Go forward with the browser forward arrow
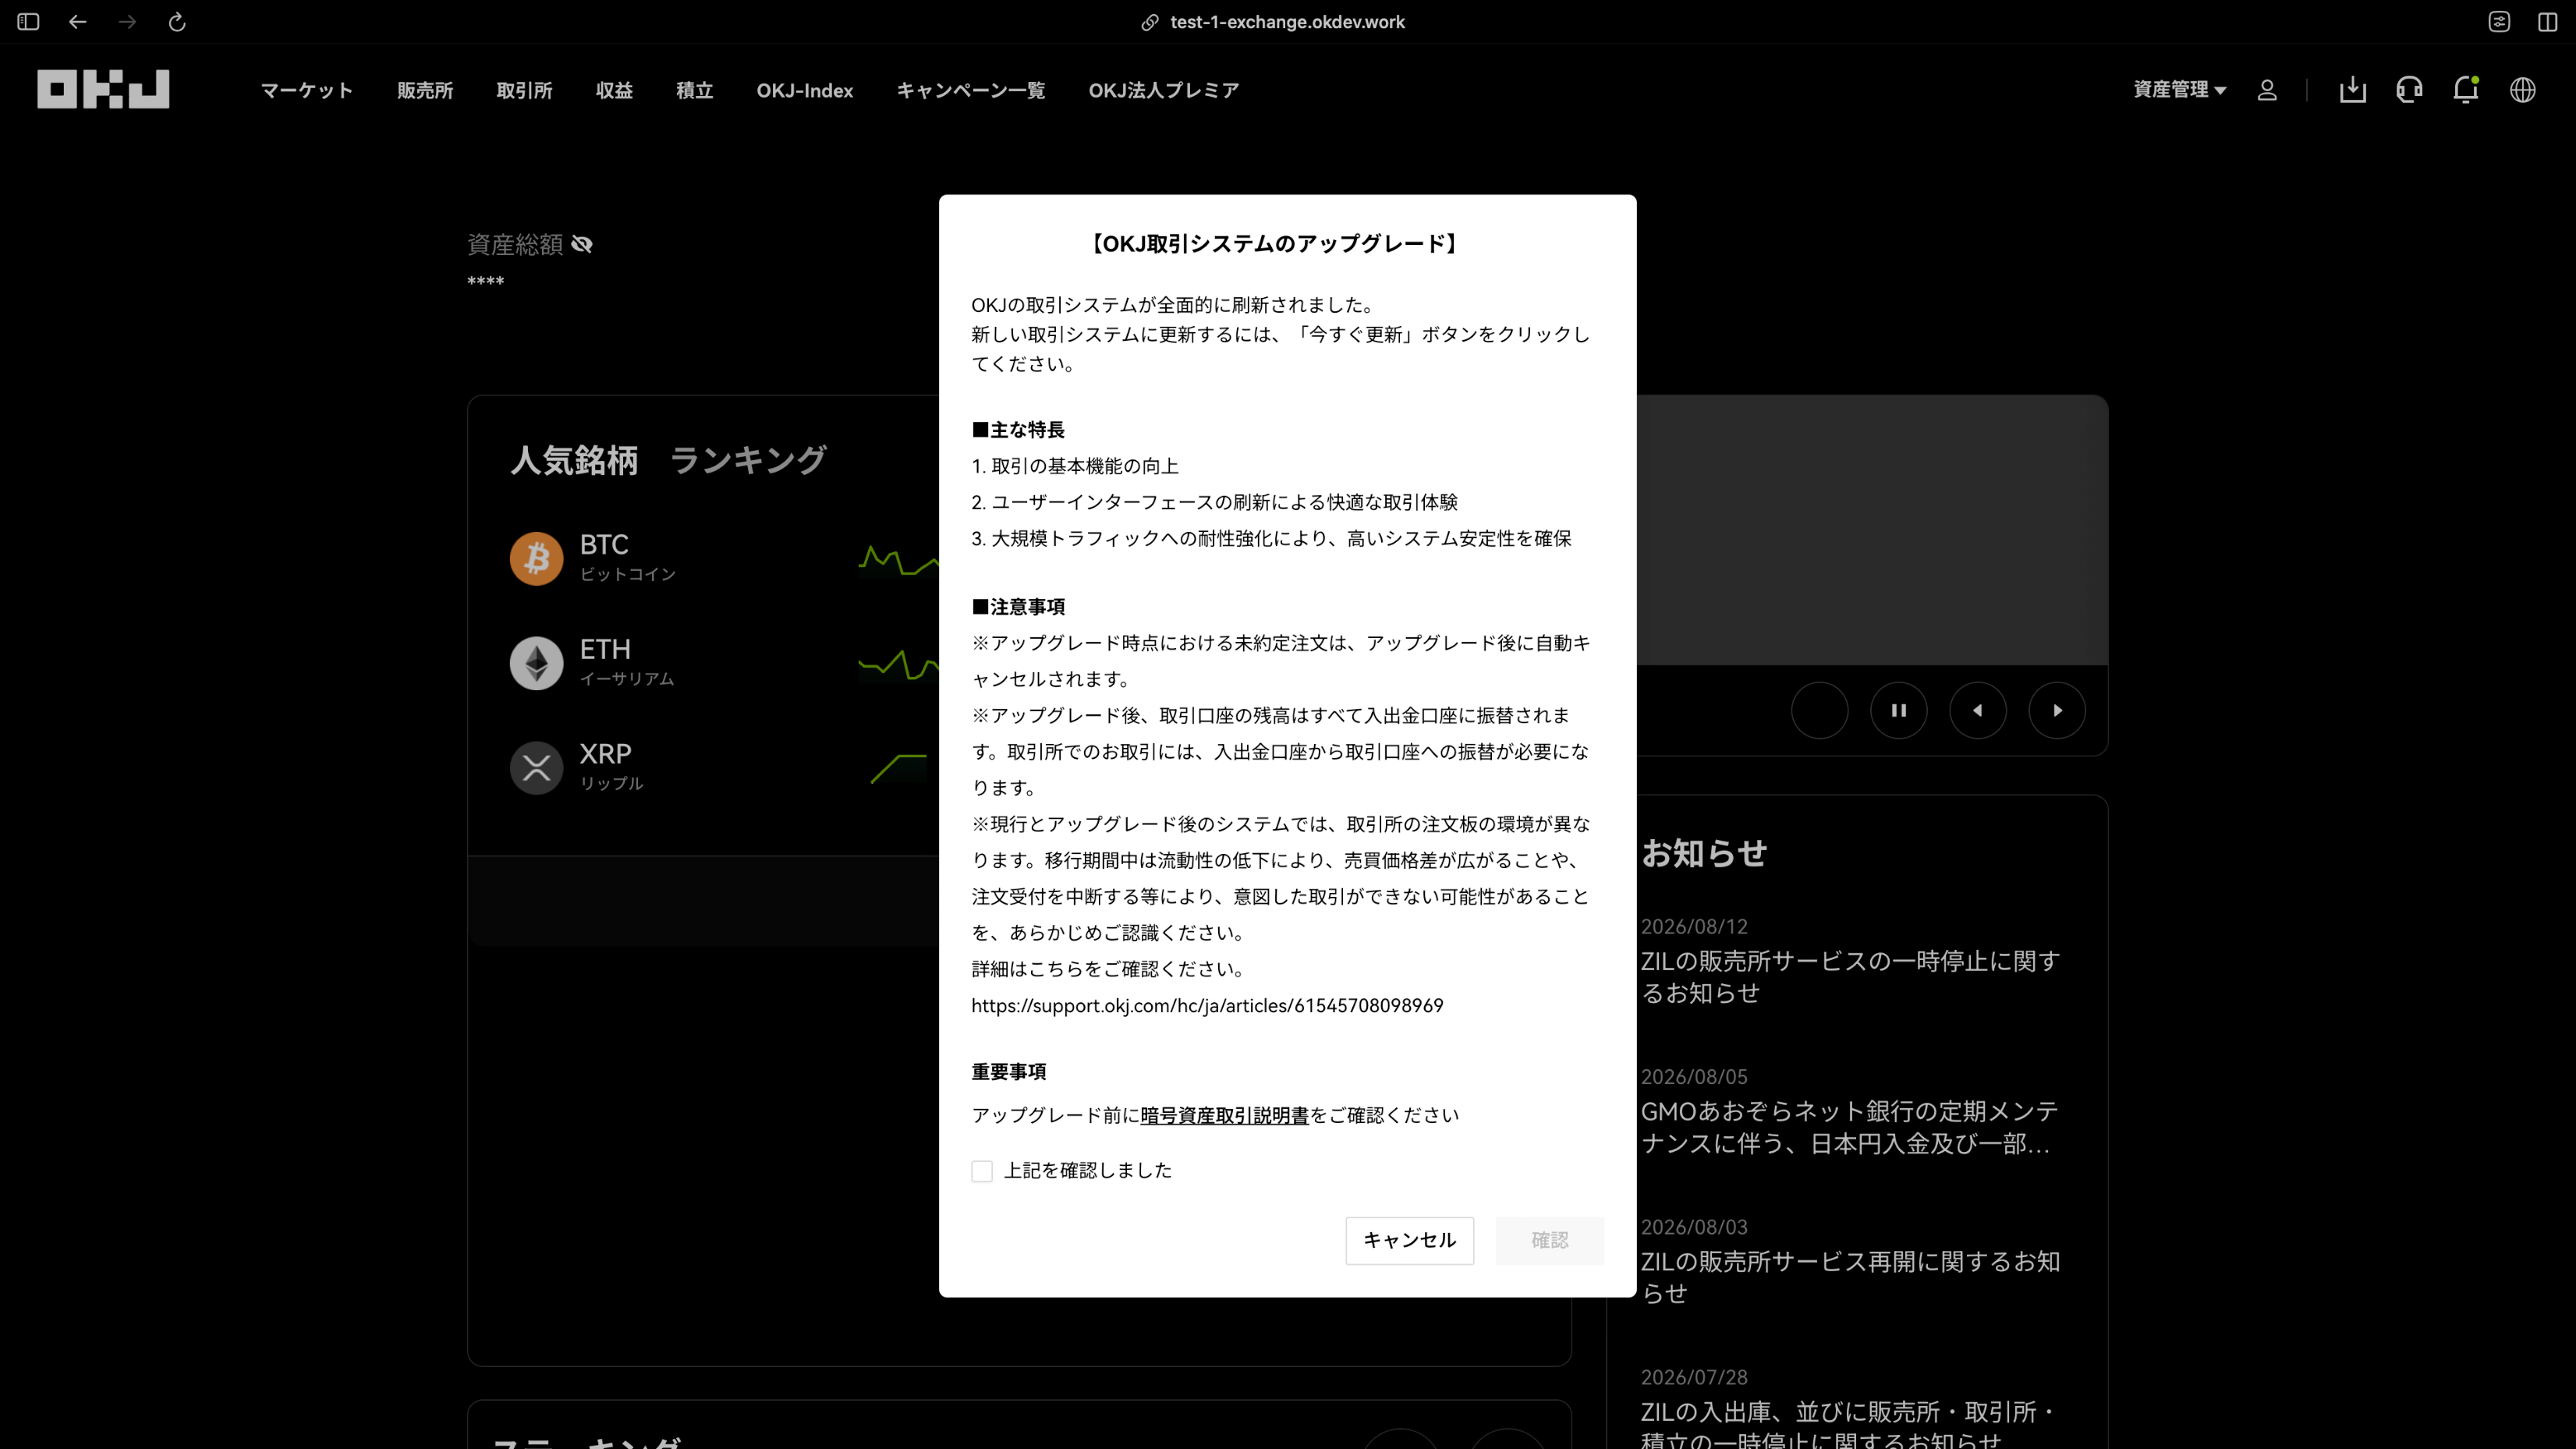This screenshot has height=1449, width=2576. (127, 22)
